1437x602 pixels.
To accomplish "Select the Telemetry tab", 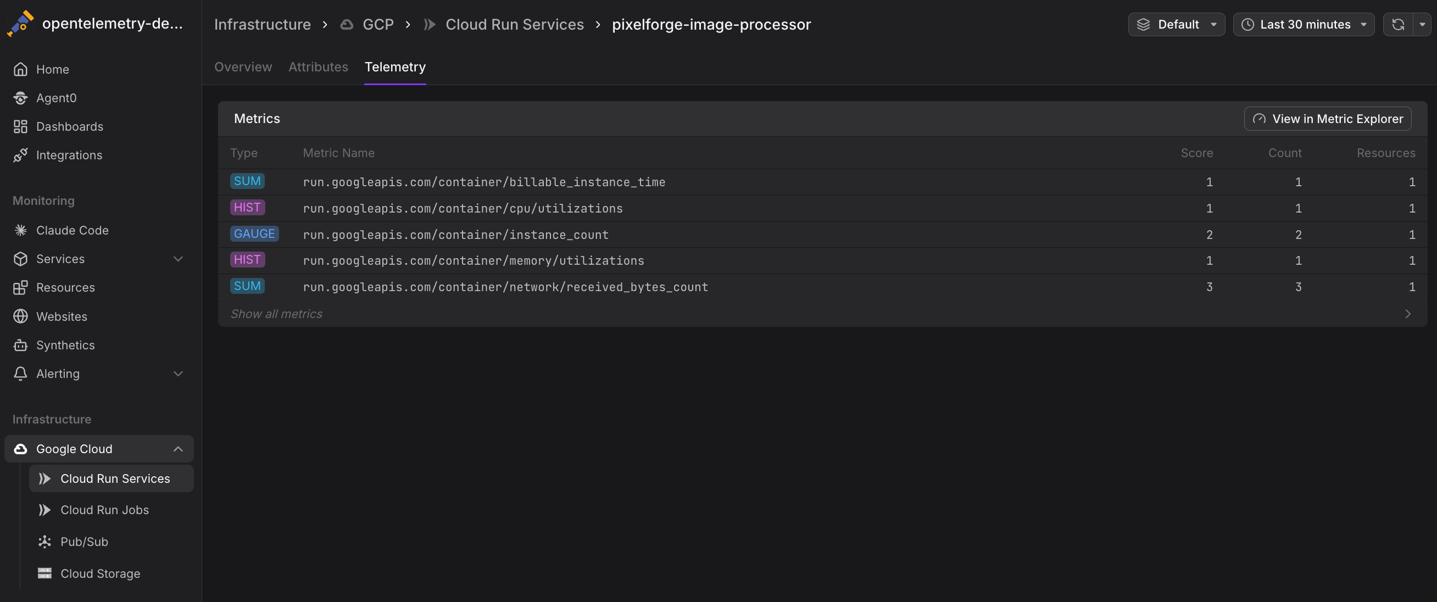I will 395,66.
